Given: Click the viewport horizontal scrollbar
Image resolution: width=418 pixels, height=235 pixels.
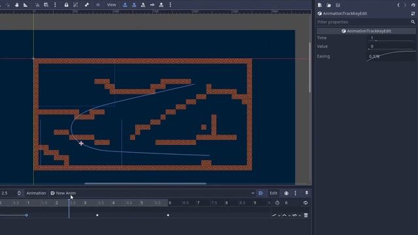Looking at the screenshot, I should pos(145,183).
